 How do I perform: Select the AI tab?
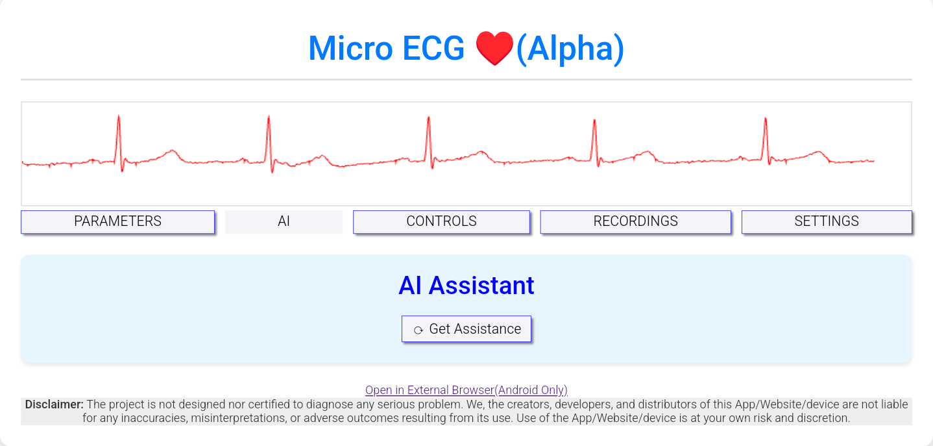284,221
